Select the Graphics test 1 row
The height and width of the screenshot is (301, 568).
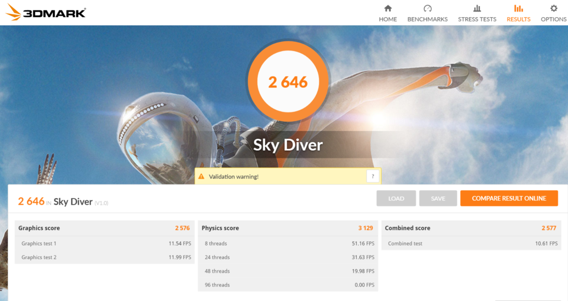tap(104, 243)
